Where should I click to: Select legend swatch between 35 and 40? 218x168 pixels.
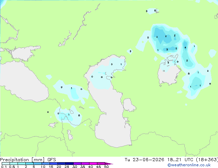tap(85, 164)
